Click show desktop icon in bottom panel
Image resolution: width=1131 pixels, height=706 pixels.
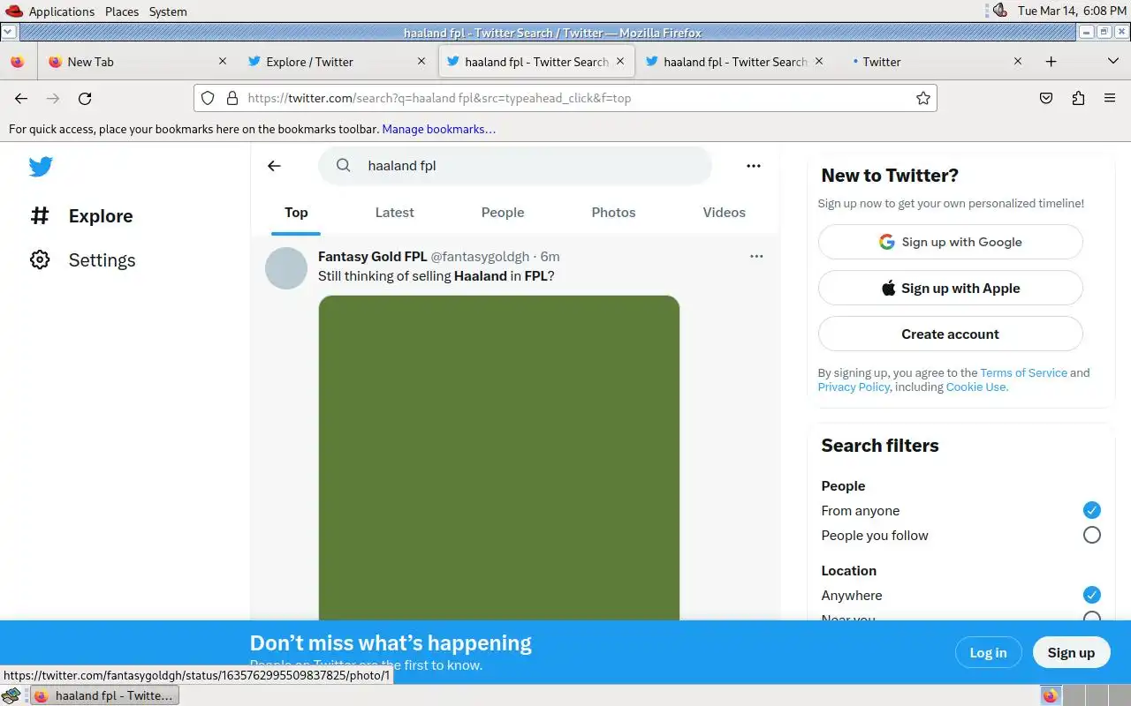tap(11, 695)
